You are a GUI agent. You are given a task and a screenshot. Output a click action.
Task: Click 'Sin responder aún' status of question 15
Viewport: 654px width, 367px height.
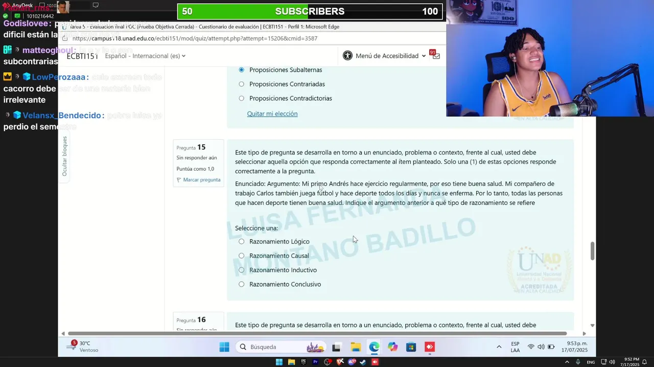tap(197, 158)
